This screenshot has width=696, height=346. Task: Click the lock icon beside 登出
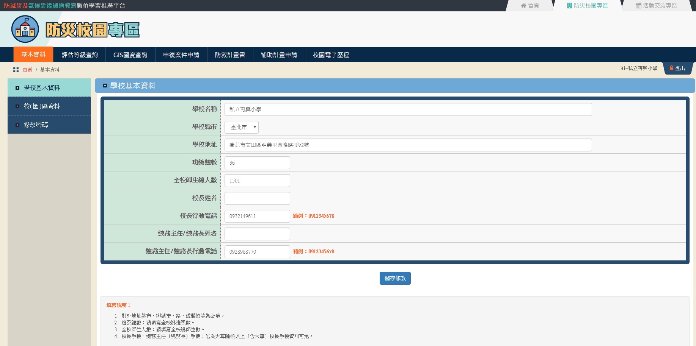(x=671, y=68)
